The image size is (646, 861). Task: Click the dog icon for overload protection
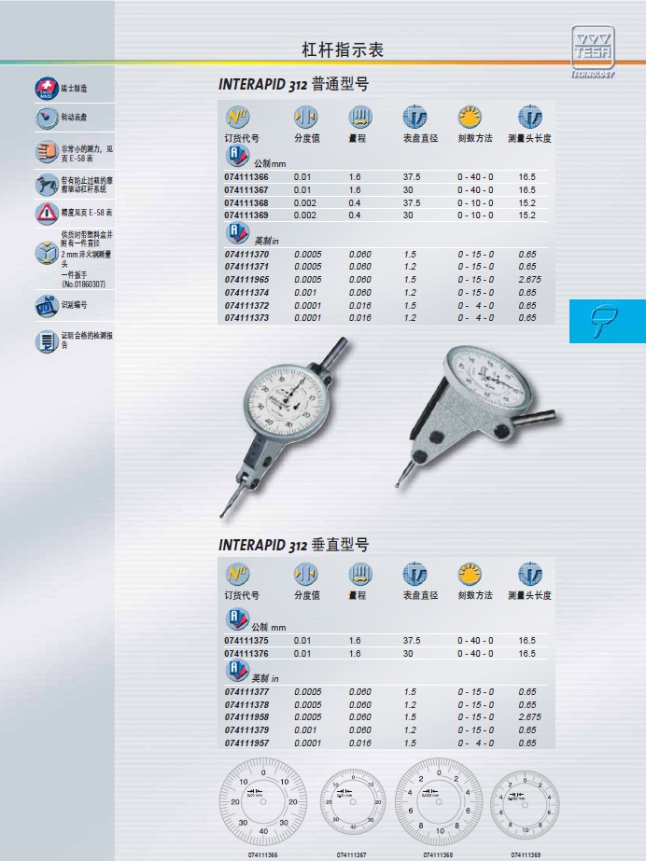coord(47,185)
